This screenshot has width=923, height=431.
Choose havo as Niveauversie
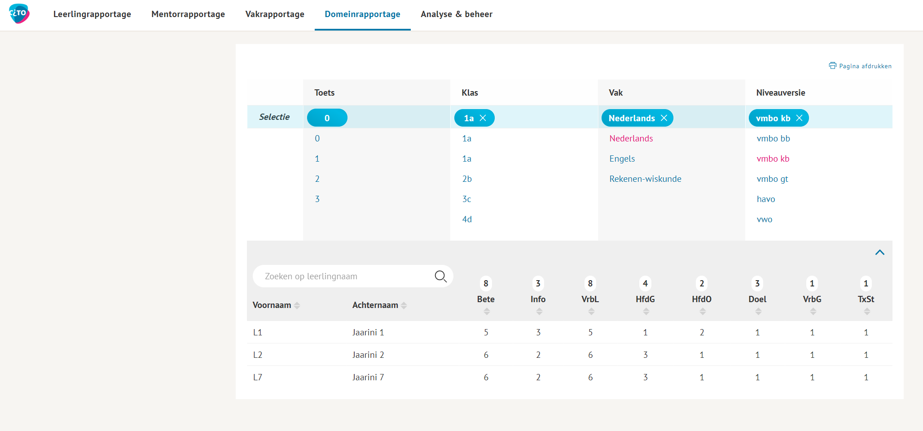(765, 199)
